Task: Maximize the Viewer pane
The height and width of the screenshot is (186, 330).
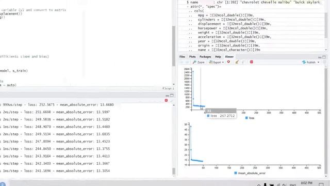Action: (324, 57)
